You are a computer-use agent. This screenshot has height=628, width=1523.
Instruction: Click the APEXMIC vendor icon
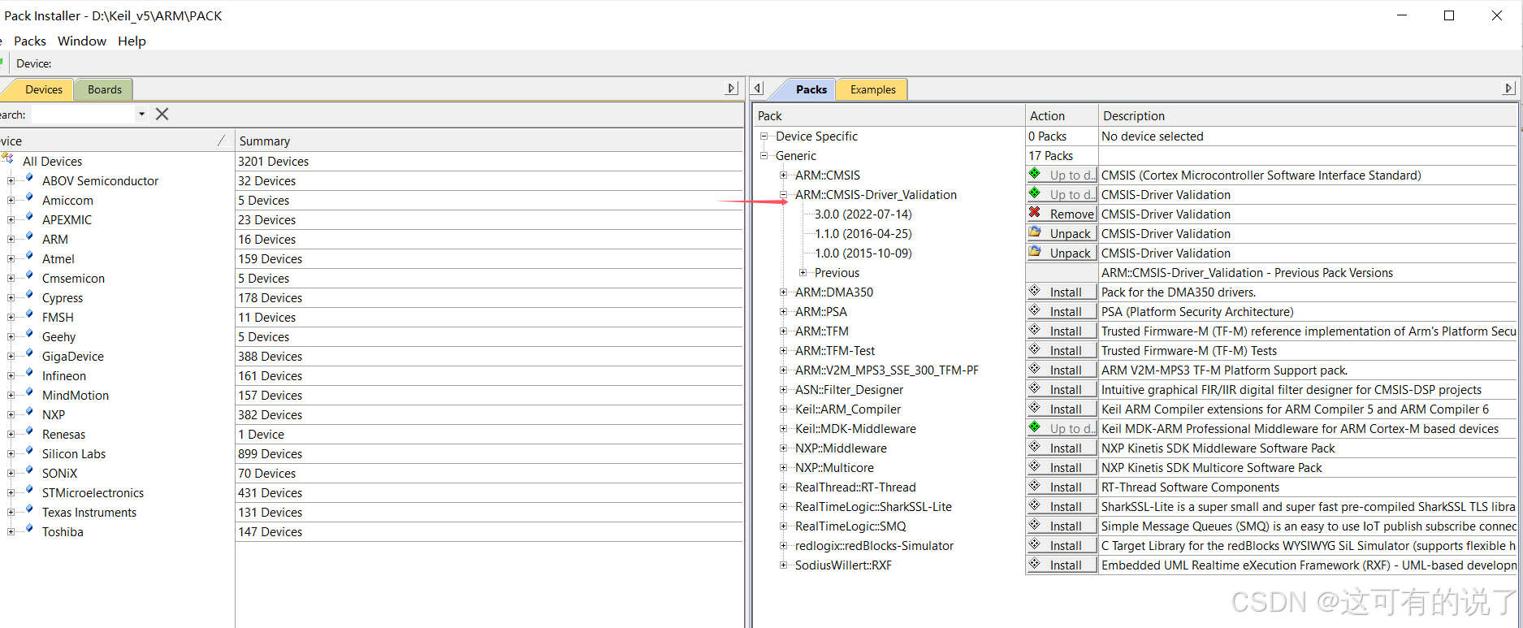[x=28, y=219]
